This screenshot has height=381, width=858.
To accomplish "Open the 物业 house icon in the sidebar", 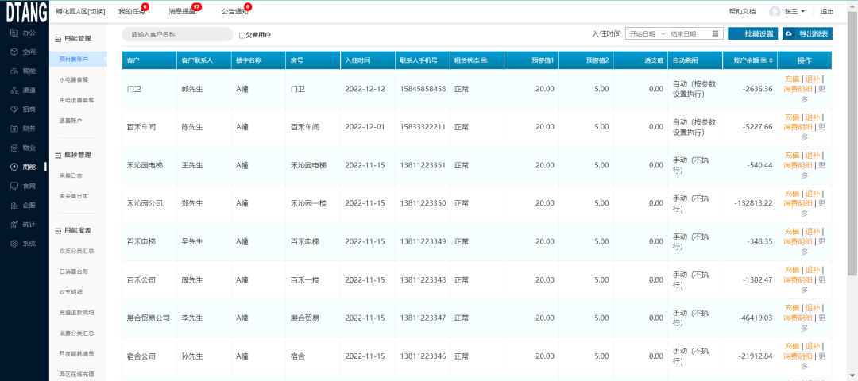I will point(15,148).
